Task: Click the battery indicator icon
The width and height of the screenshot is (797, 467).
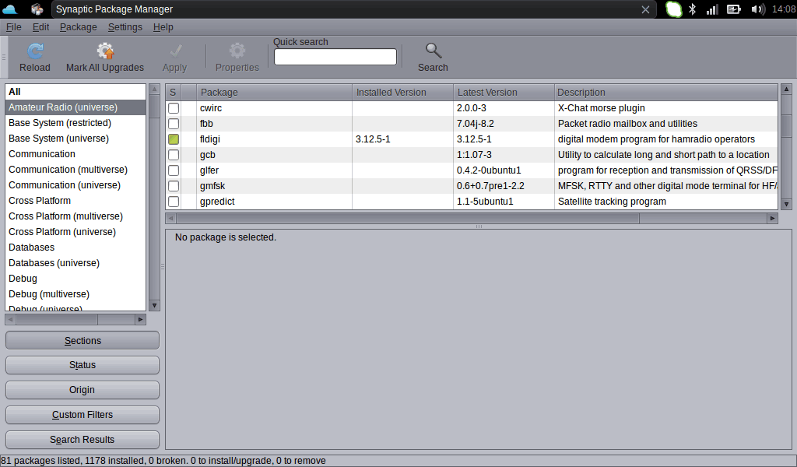Action: point(734,9)
